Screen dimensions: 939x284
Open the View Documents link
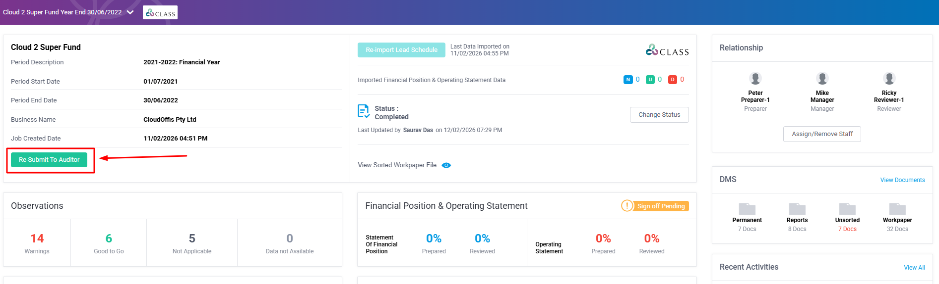(x=902, y=180)
